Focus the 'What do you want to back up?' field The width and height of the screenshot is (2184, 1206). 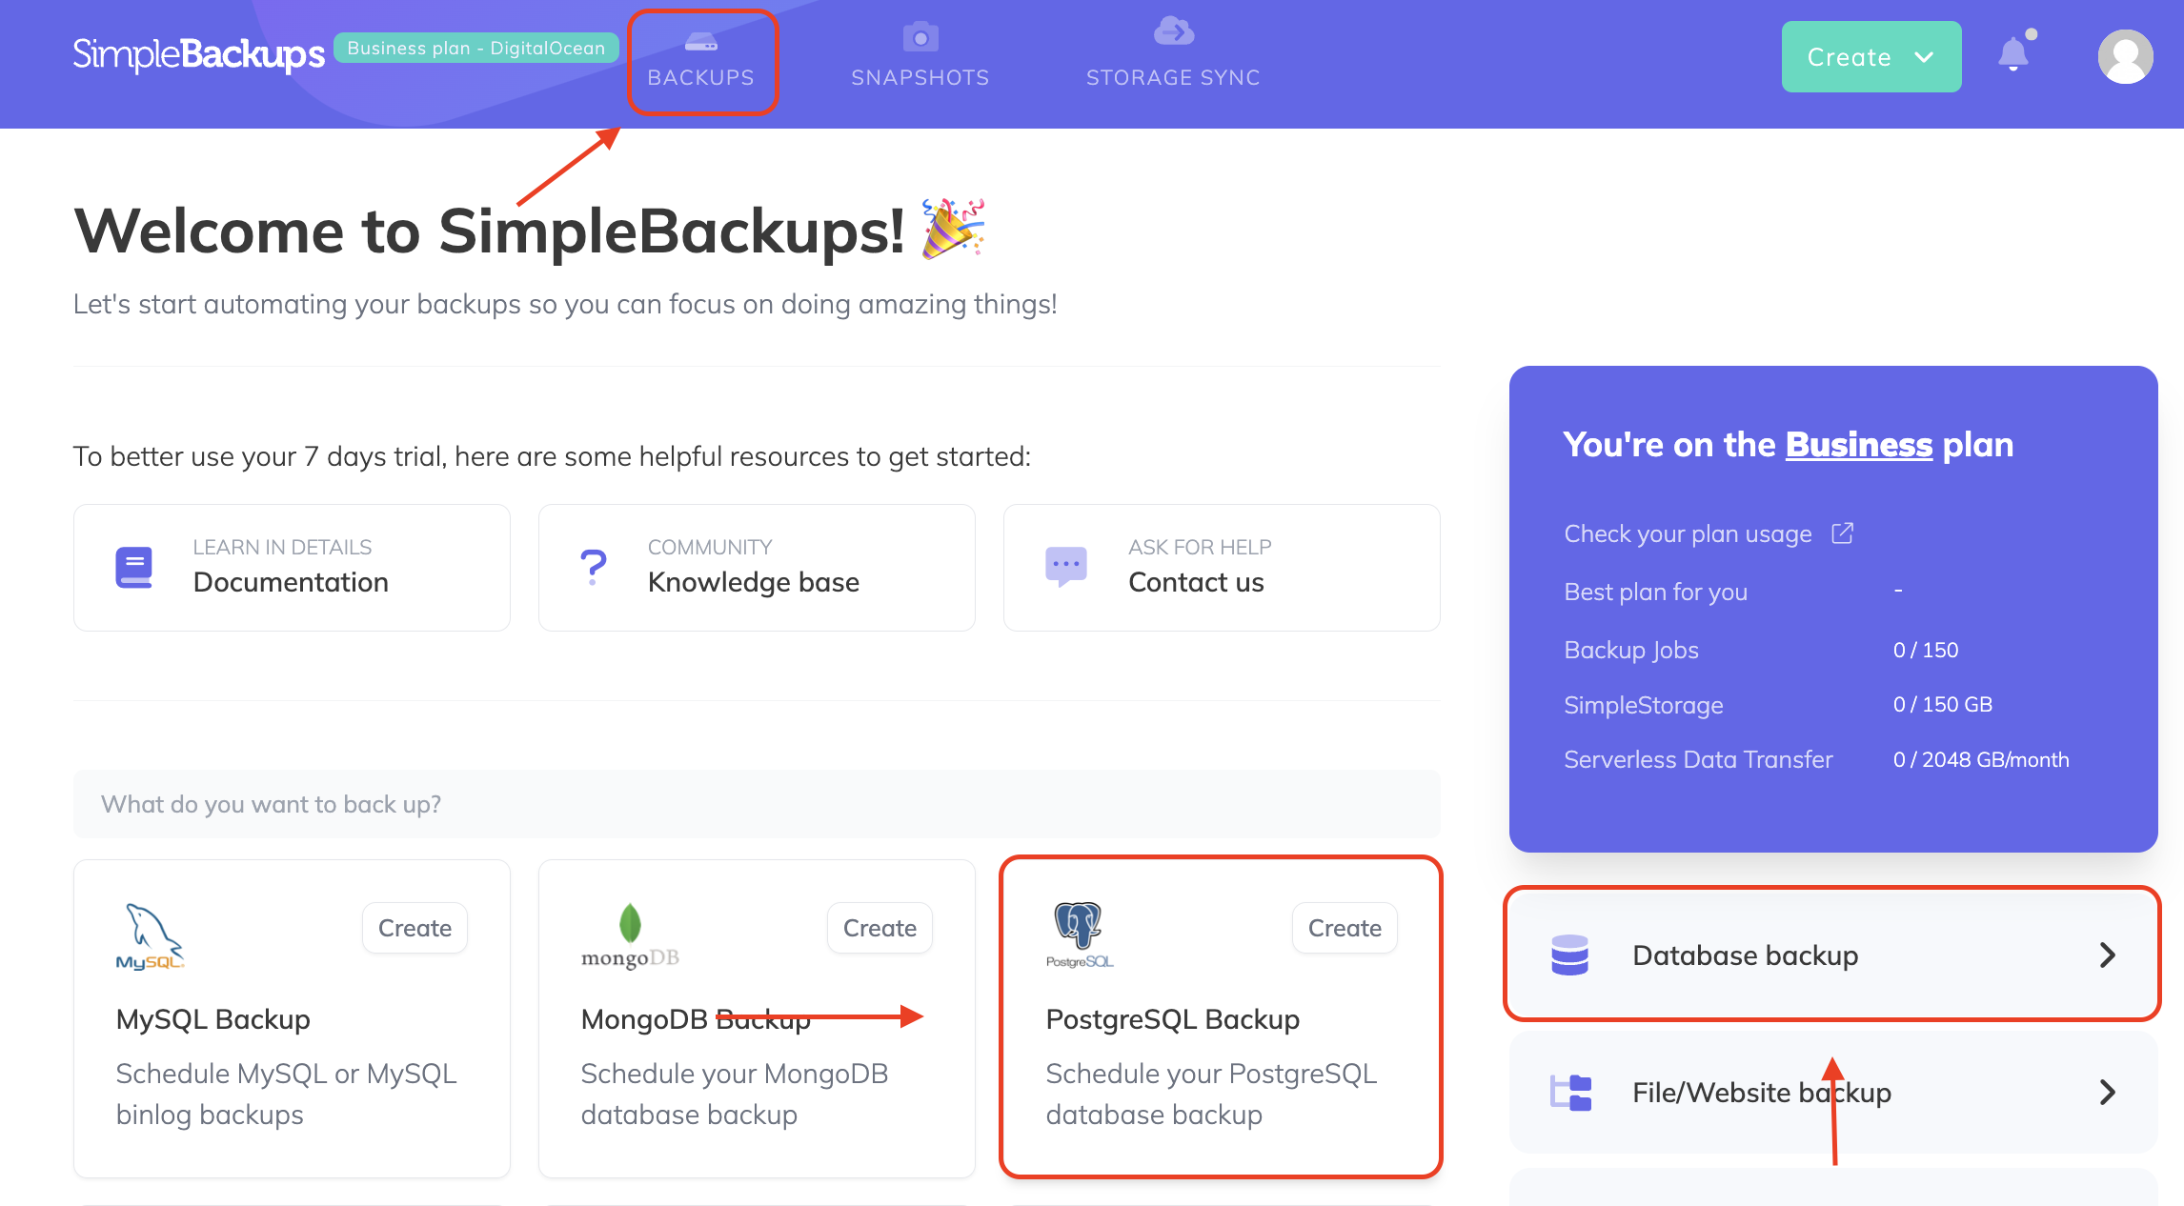[756, 804]
